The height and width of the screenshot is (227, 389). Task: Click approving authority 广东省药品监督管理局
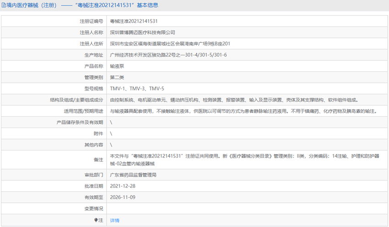click(133, 175)
